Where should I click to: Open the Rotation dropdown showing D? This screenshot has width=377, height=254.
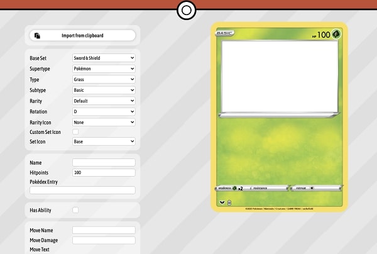click(x=104, y=112)
